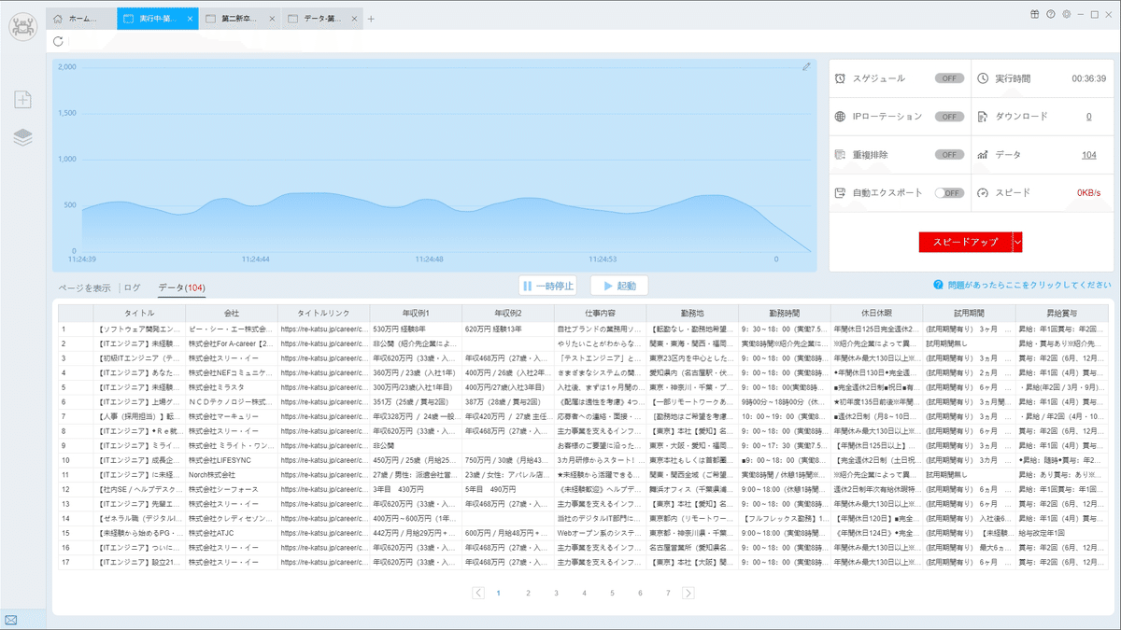Add a new tab with plus icon
1121x630 pixels.
[371, 19]
